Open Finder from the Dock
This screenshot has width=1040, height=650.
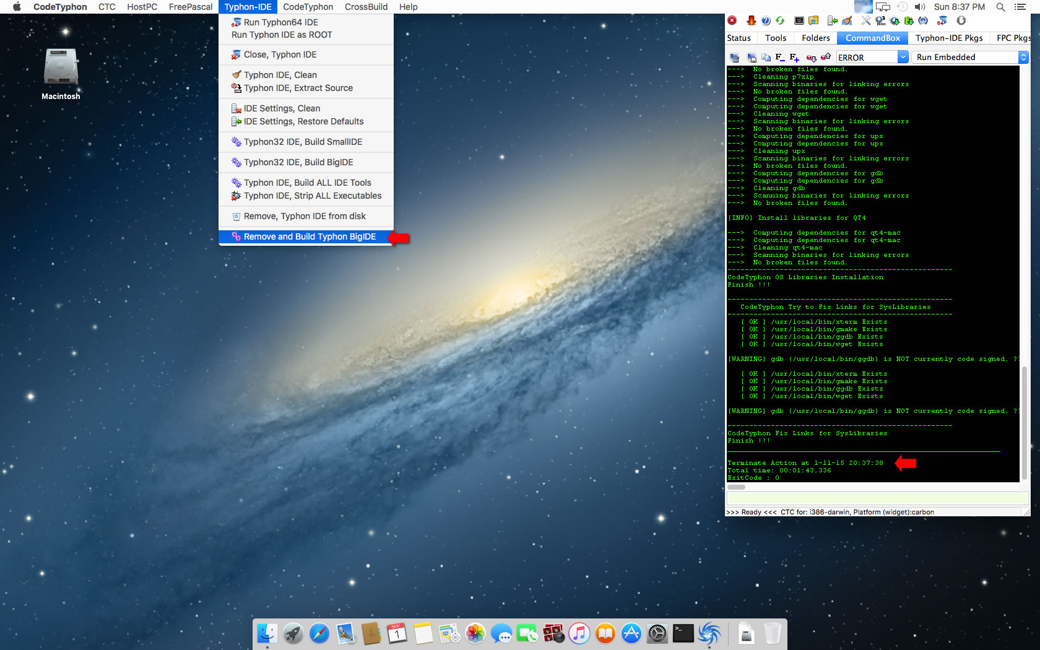pyautogui.click(x=267, y=633)
